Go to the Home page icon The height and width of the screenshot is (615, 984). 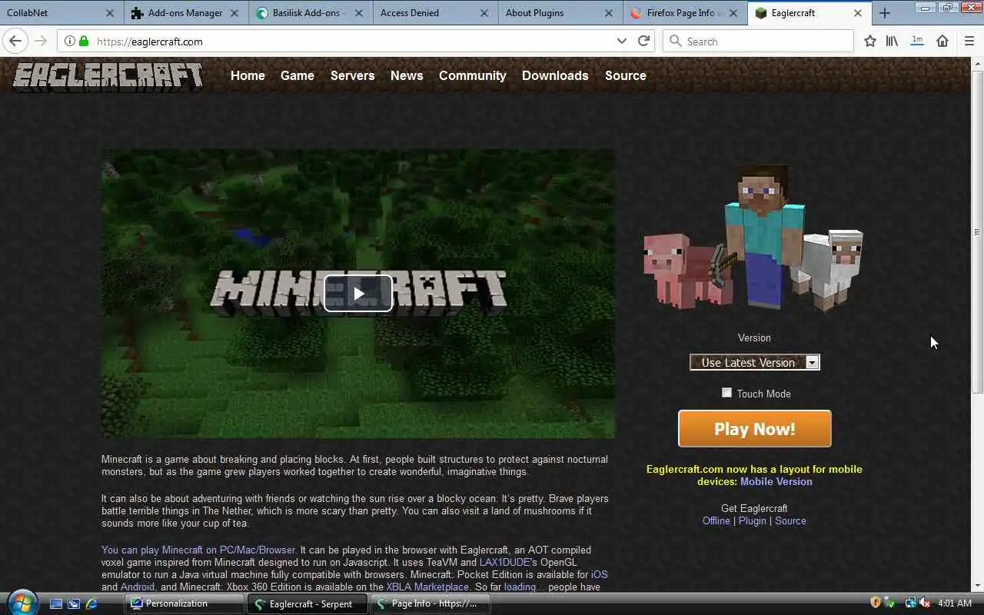(942, 42)
